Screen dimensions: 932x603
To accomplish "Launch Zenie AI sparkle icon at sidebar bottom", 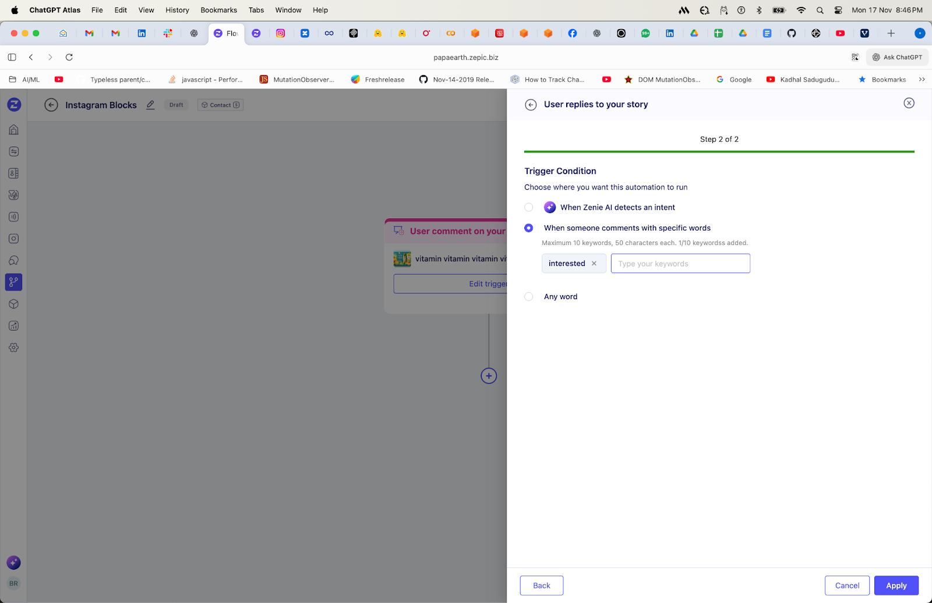I will (13, 562).
